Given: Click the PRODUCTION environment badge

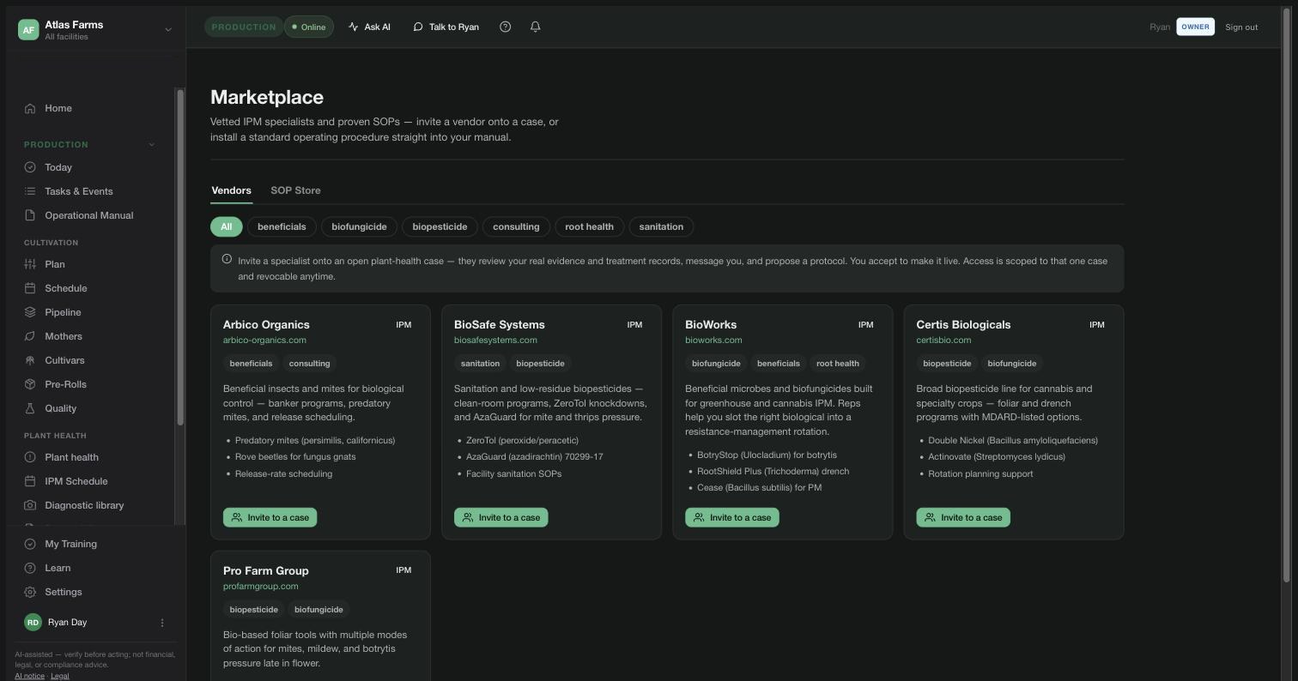Looking at the screenshot, I should [244, 27].
